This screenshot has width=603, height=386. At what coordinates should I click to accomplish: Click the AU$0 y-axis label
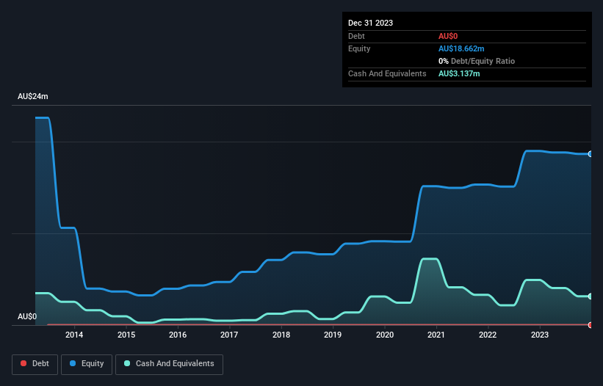[27, 316]
